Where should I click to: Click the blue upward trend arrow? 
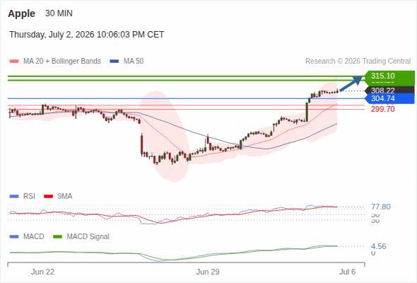(351, 83)
